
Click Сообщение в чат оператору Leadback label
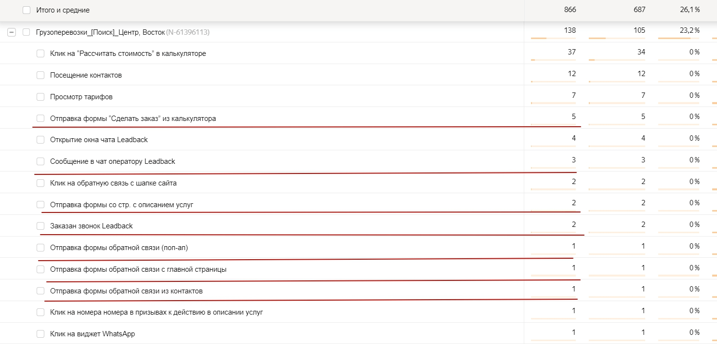(113, 161)
